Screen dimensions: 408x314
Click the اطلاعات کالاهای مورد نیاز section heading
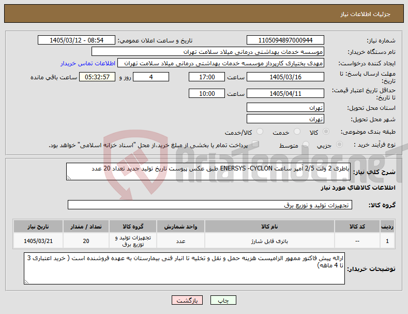(x=358, y=188)
